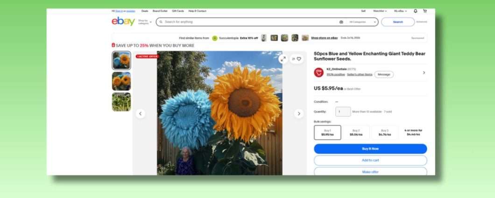Expand the My eBay menu
495x198 pixels.
(400, 11)
